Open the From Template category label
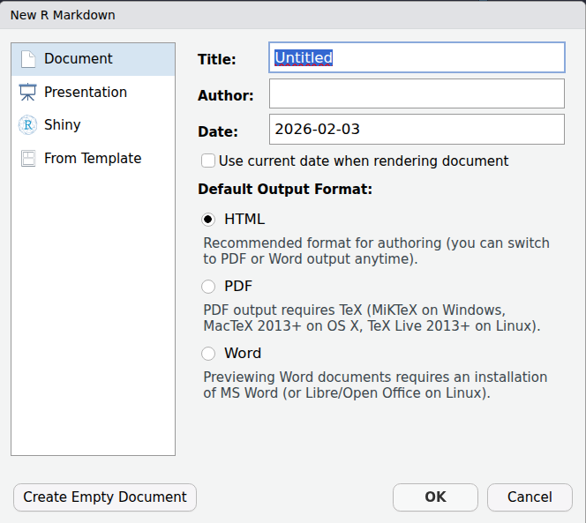Screen dimensions: 586x523 pyautogui.click(x=93, y=159)
